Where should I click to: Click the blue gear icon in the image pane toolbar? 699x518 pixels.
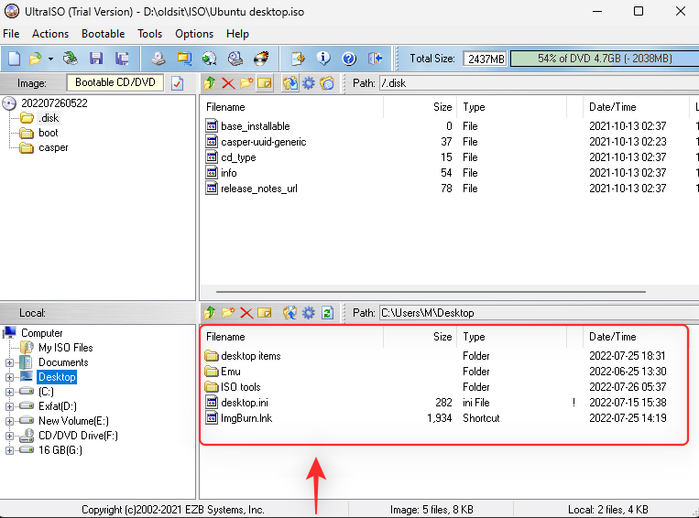pos(309,83)
